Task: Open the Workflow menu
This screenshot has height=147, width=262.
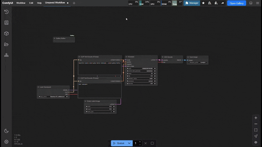Action: click(21, 3)
